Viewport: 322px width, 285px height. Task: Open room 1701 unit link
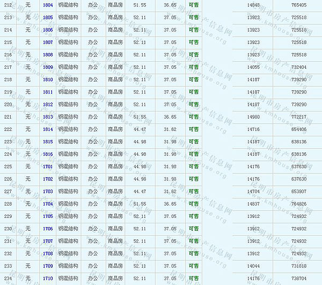48,166
